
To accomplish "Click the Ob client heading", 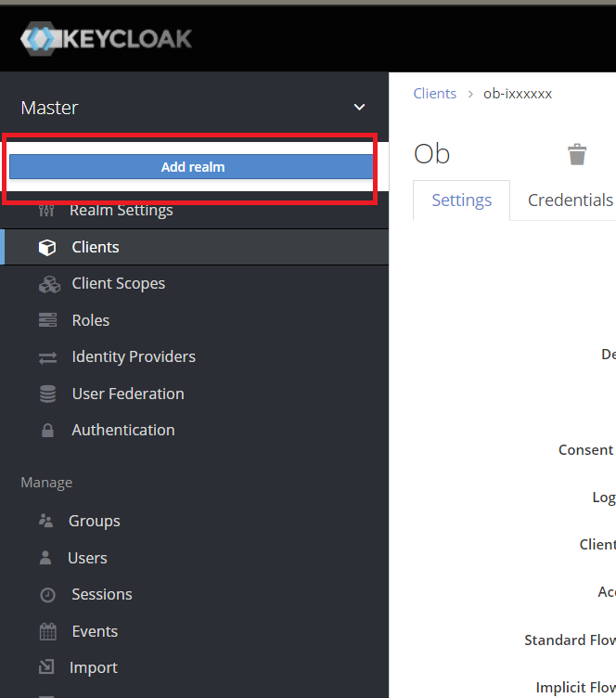I will tap(431, 154).
